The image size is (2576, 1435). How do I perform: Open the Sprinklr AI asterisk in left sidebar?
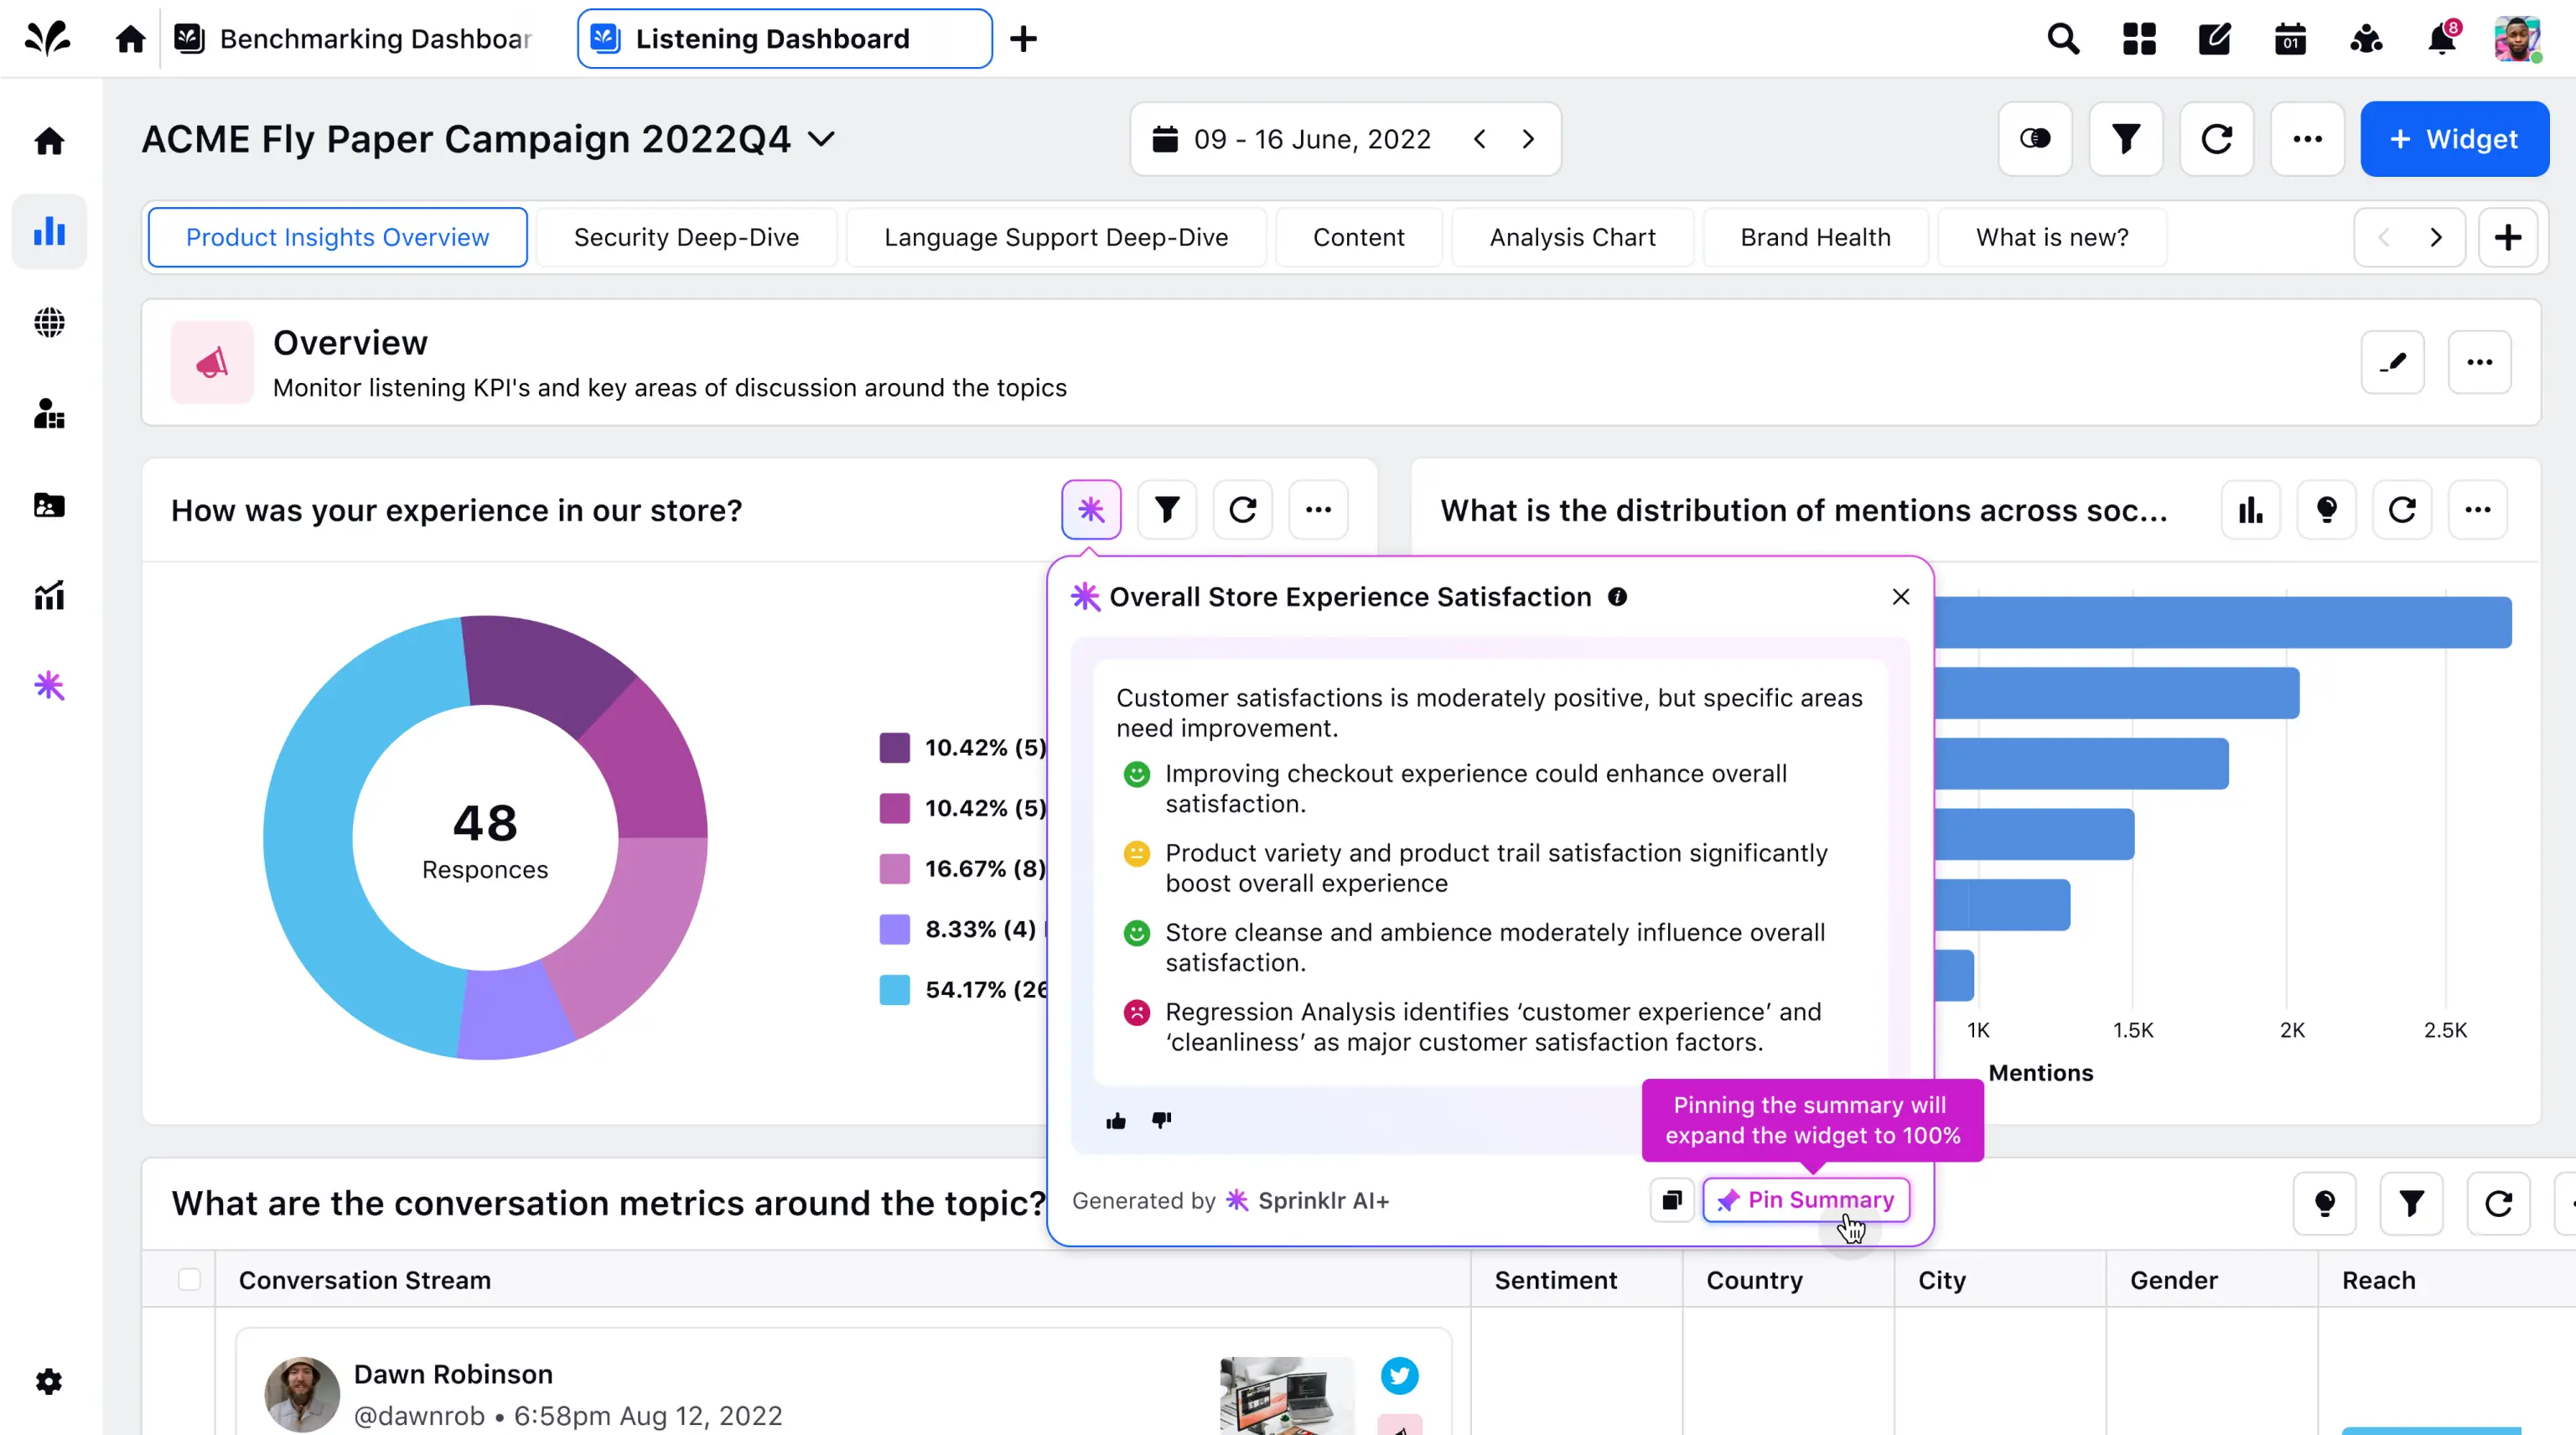point(49,686)
